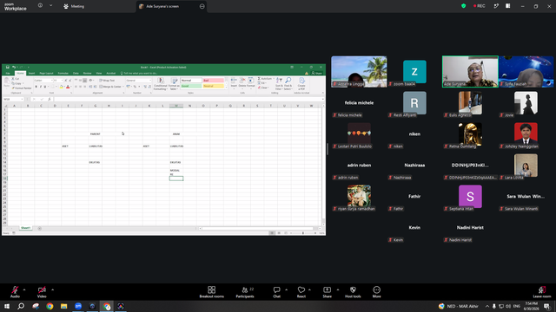Toggle Italic in Excel ribbon
This screenshot has width=556, height=312.
tap(41, 87)
